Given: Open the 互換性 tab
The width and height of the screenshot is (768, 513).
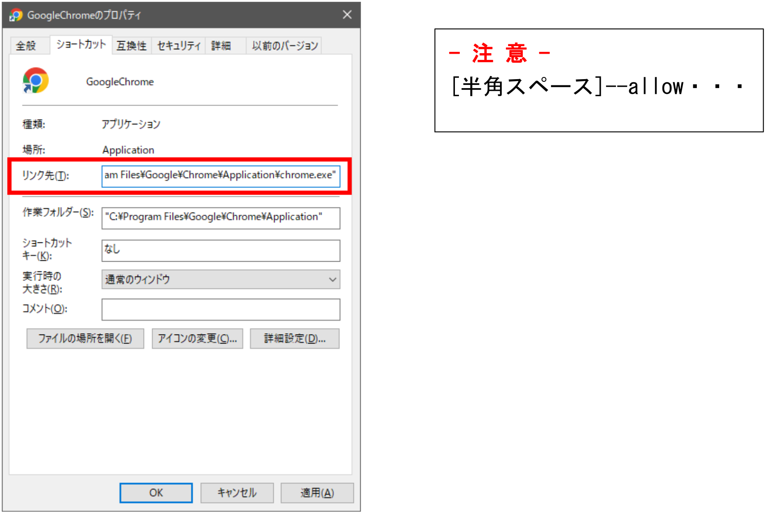Looking at the screenshot, I should pyautogui.click(x=132, y=46).
